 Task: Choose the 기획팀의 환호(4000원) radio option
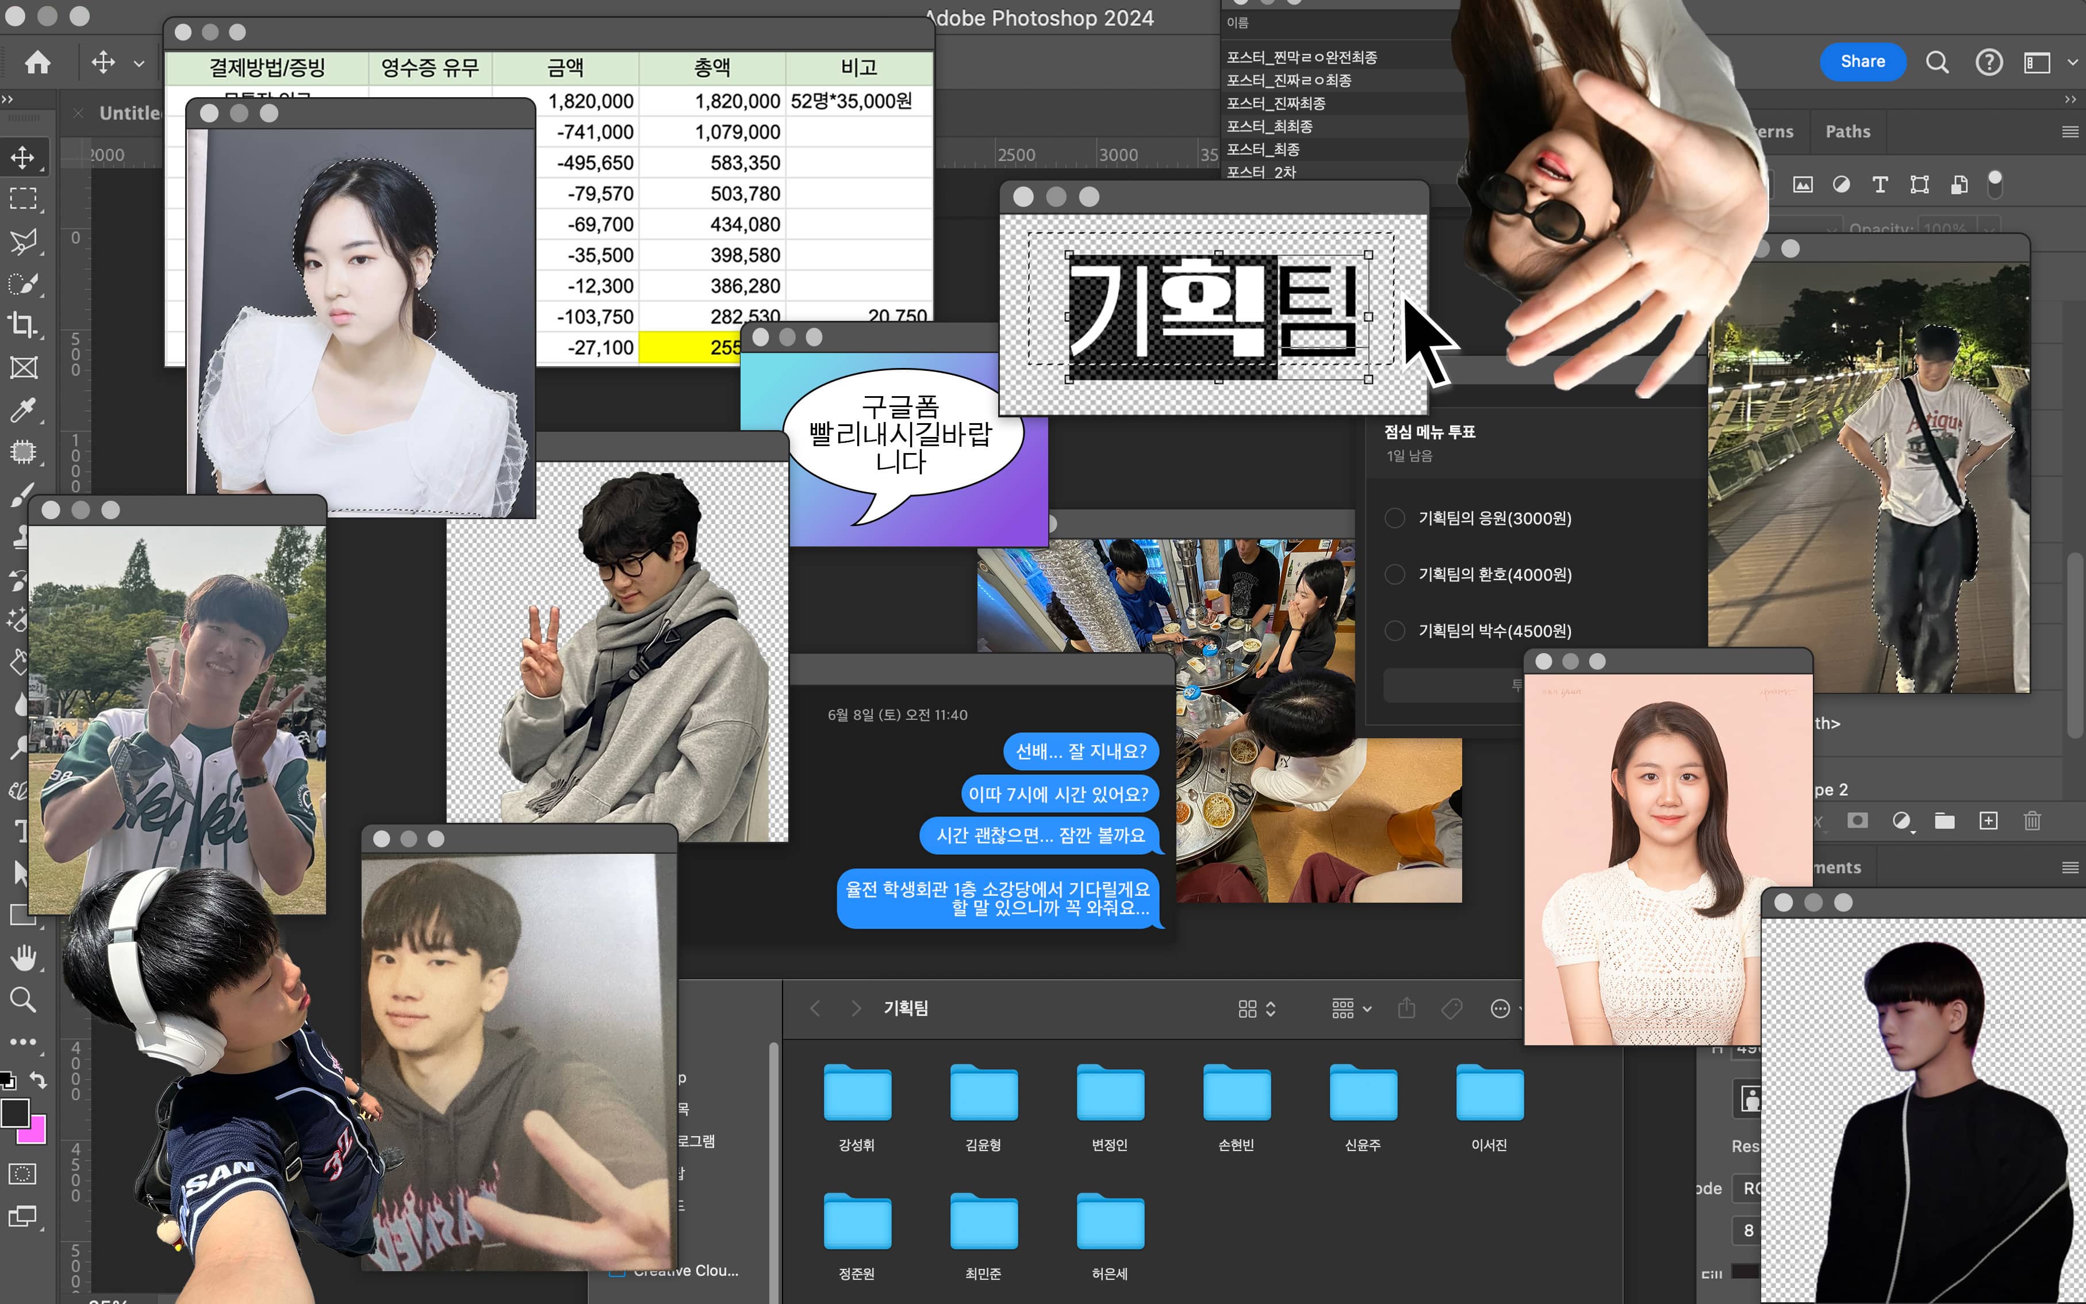coord(1394,574)
